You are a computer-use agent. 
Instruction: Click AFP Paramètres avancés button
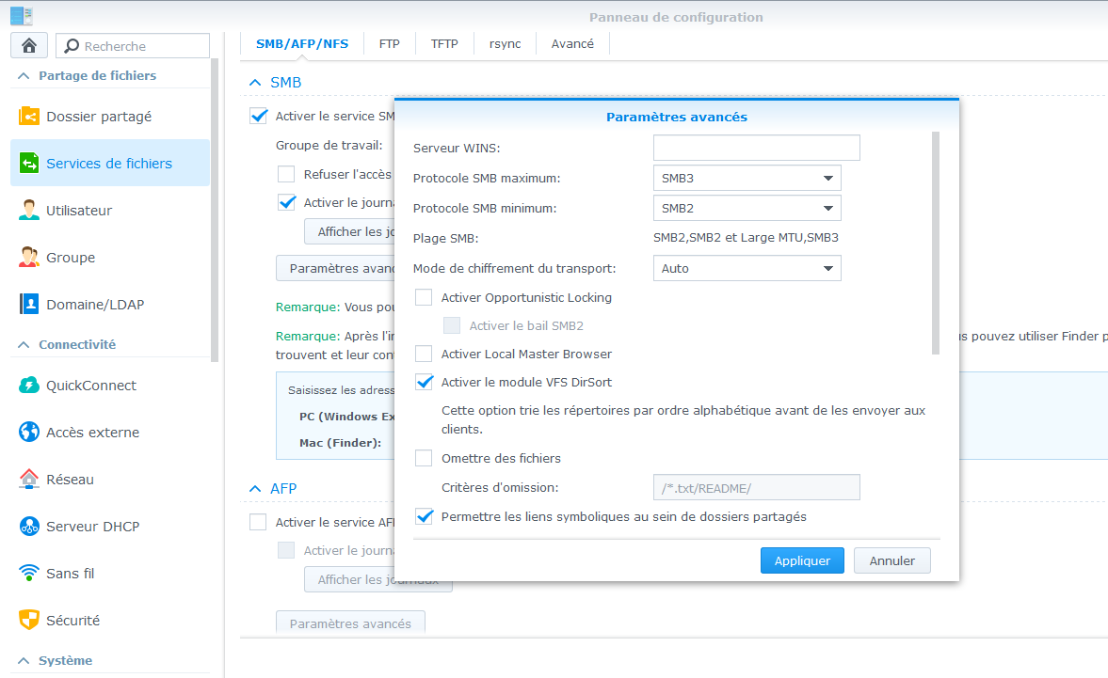pos(350,623)
